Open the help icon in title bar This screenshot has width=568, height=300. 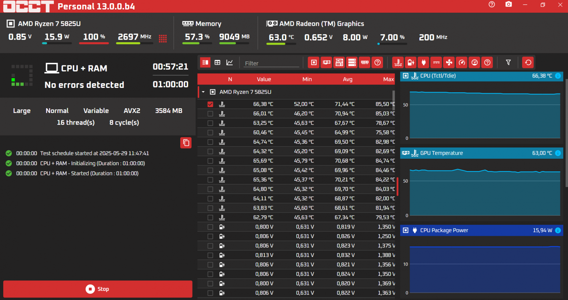coord(492,4)
